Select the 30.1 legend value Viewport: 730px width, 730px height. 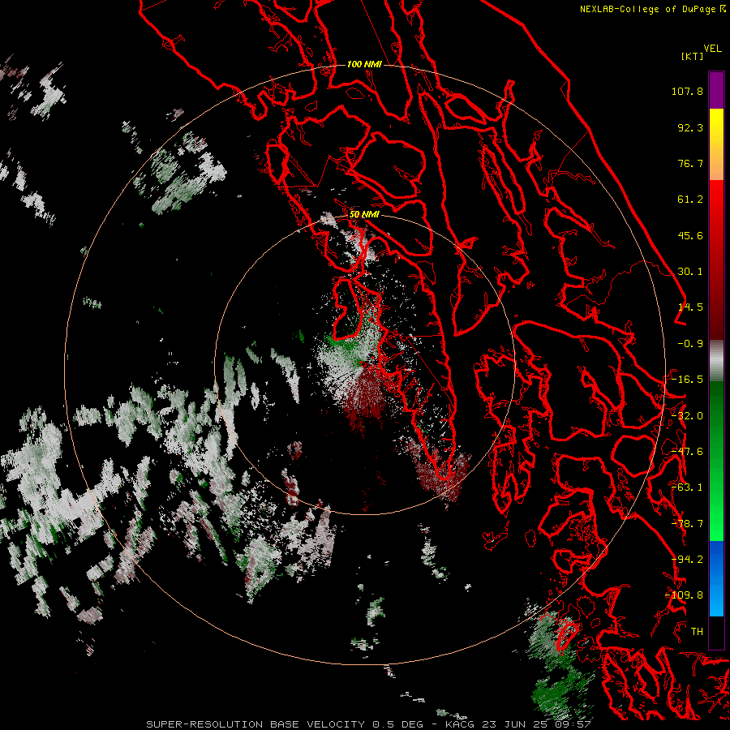coord(690,272)
